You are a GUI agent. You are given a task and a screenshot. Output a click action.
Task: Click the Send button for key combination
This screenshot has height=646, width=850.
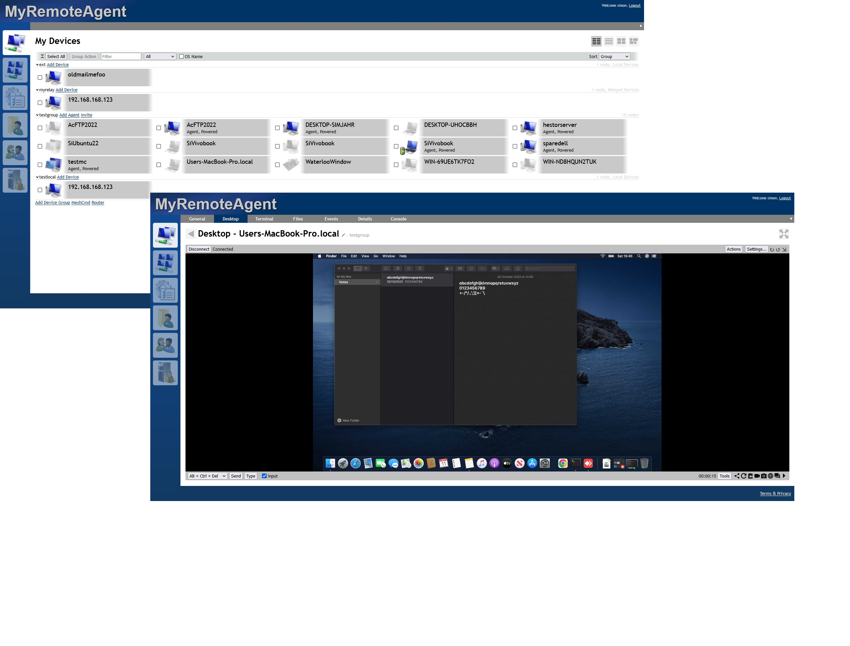point(236,476)
